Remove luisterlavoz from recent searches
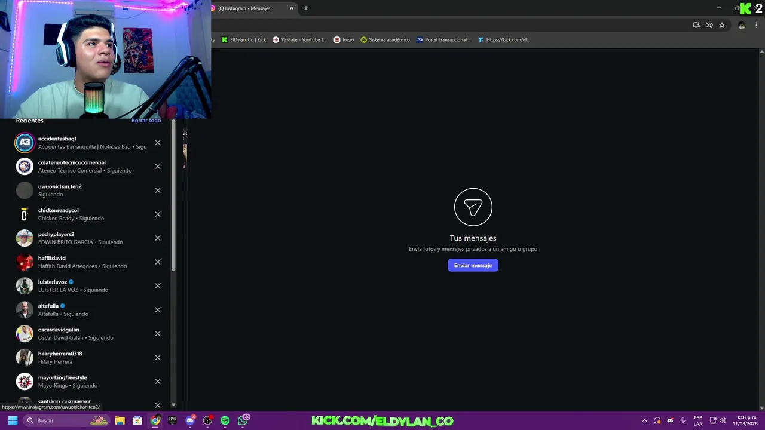Image resolution: width=765 pixels, height=430 pixels. pyautogui.click(x=158, y=286)
